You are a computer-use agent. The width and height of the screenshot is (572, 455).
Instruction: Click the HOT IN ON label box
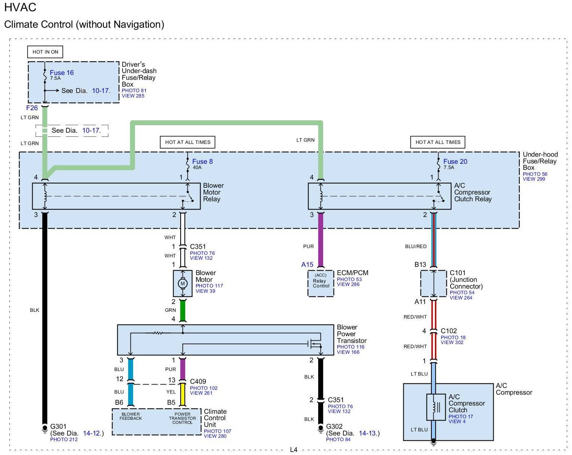pos(45,52)
